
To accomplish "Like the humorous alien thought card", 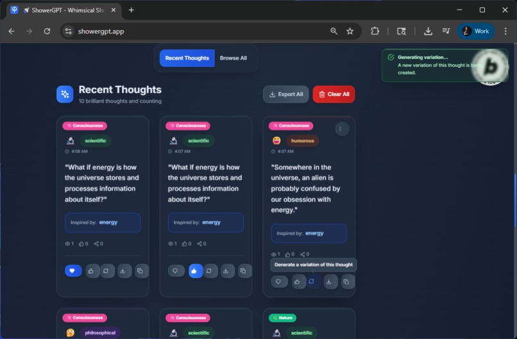I will click(x=298, y=282).
